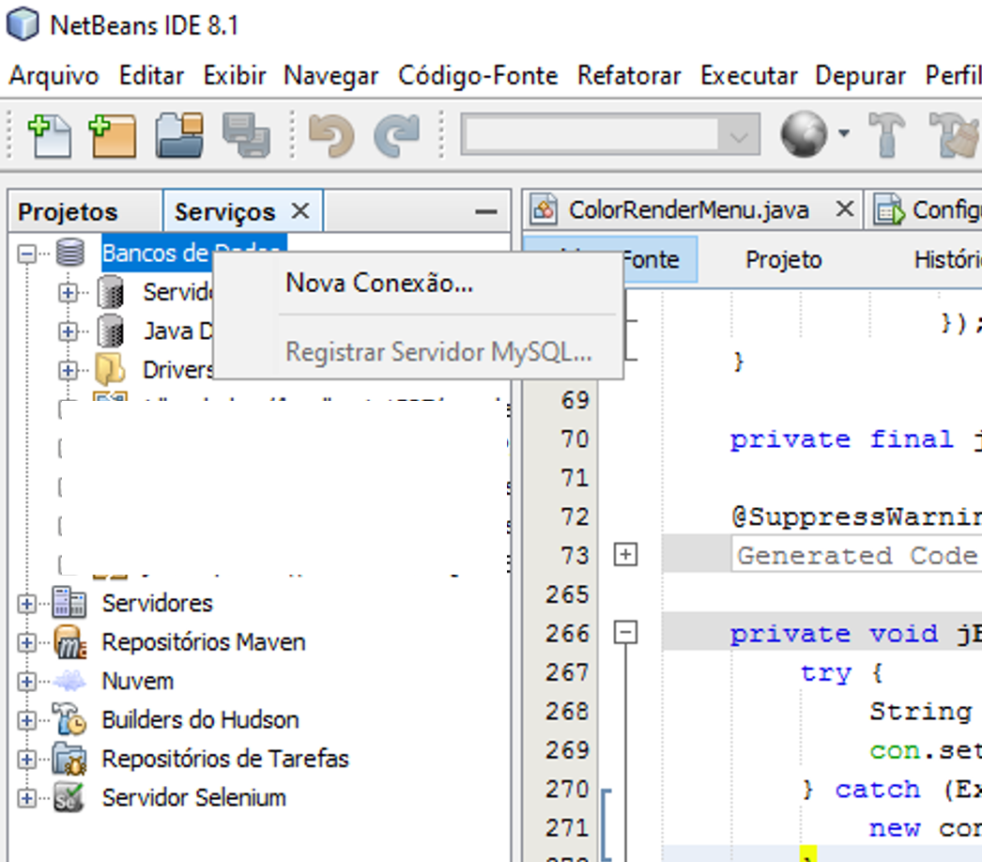The height and width of the screenshot is (862, 982).
Task: Open the Navegar menu
Action: pos(331,76)
